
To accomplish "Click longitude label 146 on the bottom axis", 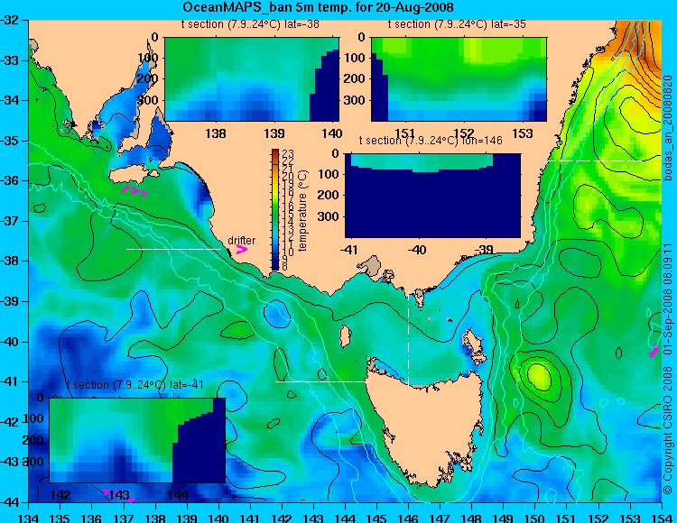I will pos(408,518).
